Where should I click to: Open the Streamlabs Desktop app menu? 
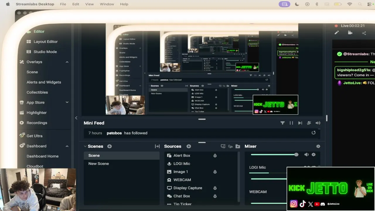(35, 4)
